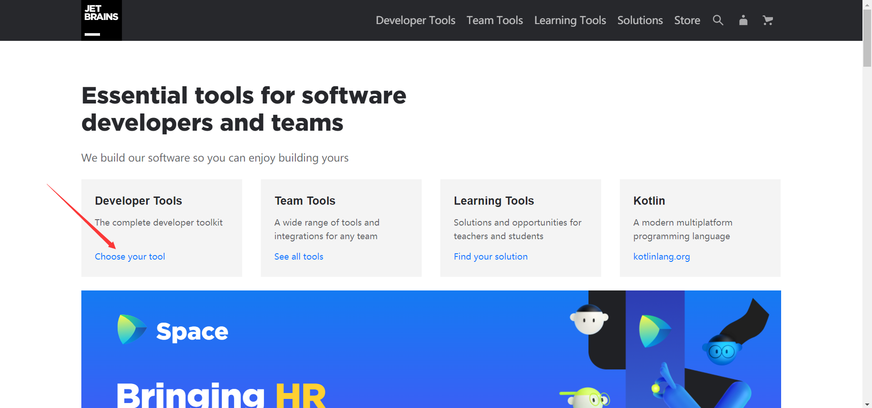
Task: Click the JetBrains logo
Action: point(101,20)
